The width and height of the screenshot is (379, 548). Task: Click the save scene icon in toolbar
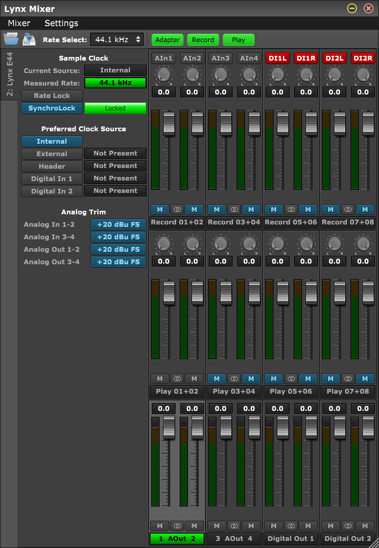[29, 39]
